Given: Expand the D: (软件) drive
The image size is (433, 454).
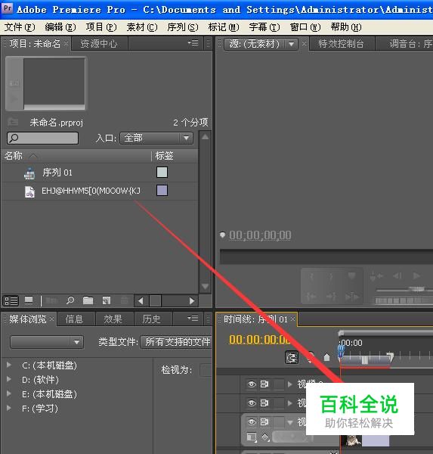Looking at the screenshot, I should point(9,379).
